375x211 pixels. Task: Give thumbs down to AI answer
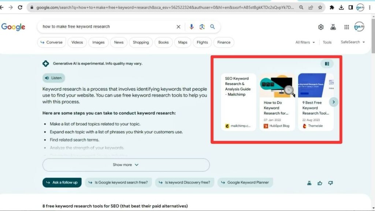pos(331,183)
